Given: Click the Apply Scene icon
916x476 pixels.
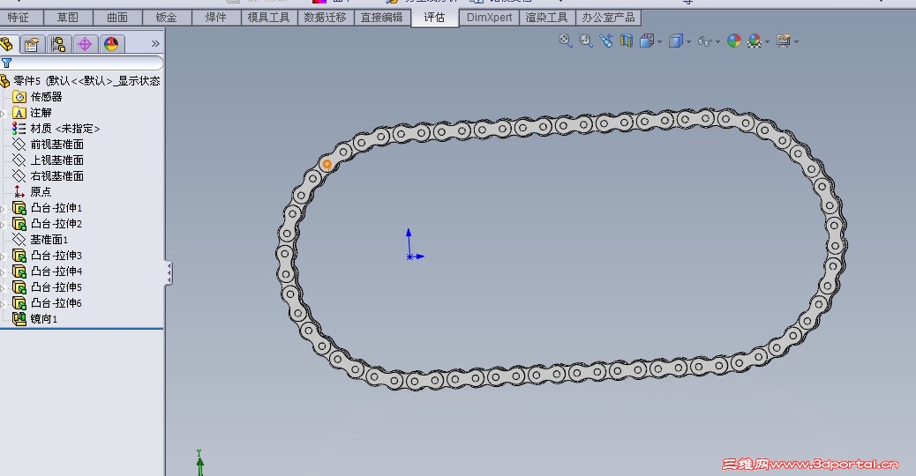Looking at the screenshot, I should 755,41.
